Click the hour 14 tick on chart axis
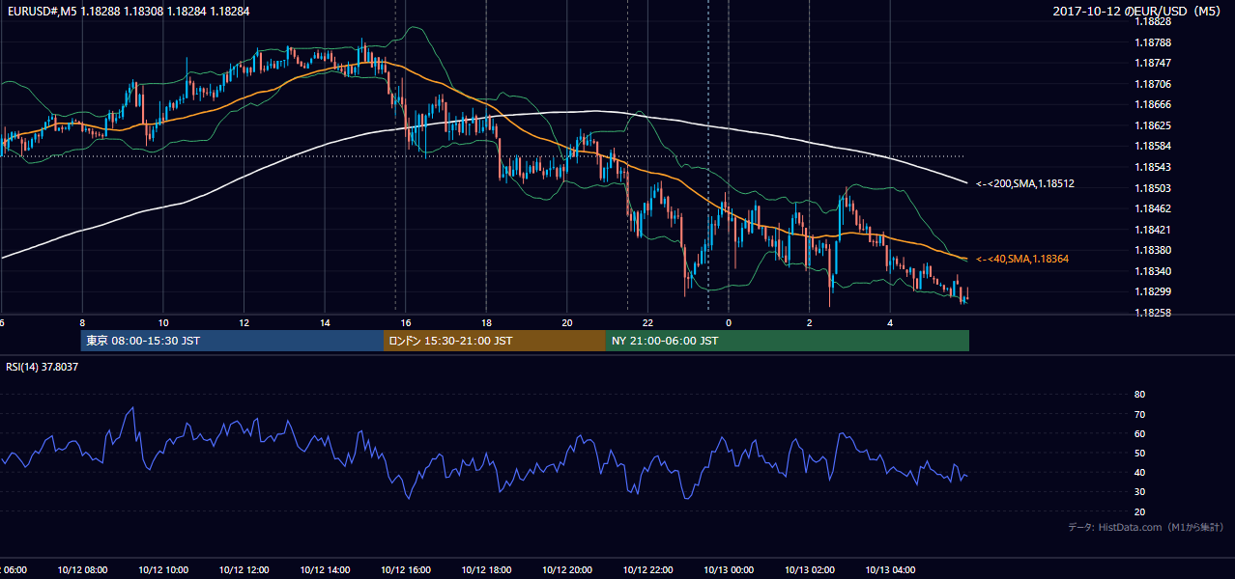1235x579 pixels. (325, 322)
